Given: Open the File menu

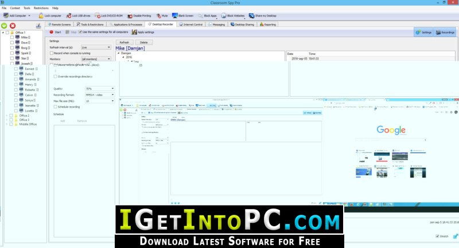Looking at the screenshot, I should point(4,8).
